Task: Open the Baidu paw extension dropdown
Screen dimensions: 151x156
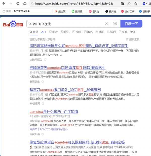Action: (145, 4)
